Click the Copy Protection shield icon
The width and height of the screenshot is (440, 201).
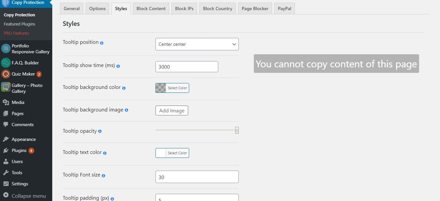(x=6, y=3)
